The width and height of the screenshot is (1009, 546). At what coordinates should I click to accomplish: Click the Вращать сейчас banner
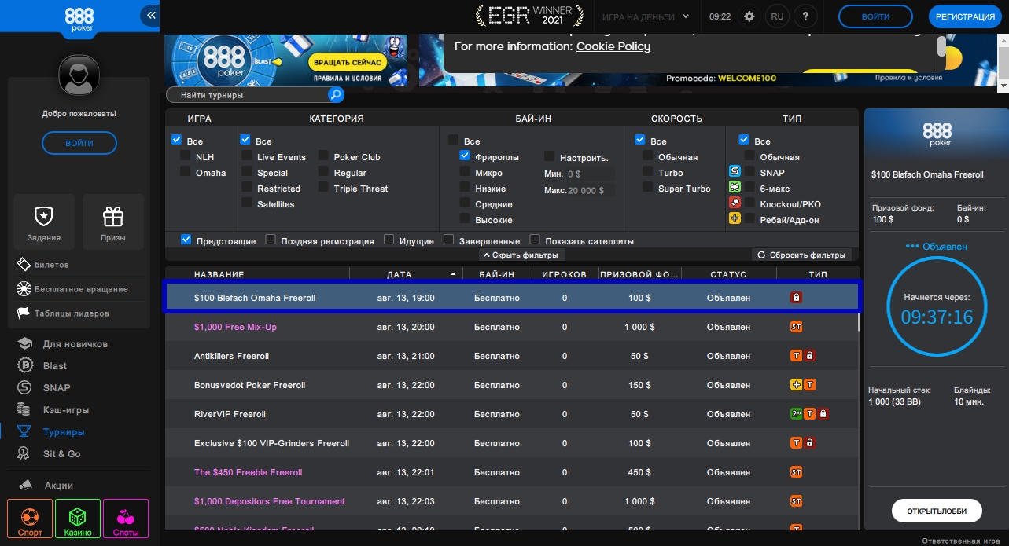(x=347, y=62)
